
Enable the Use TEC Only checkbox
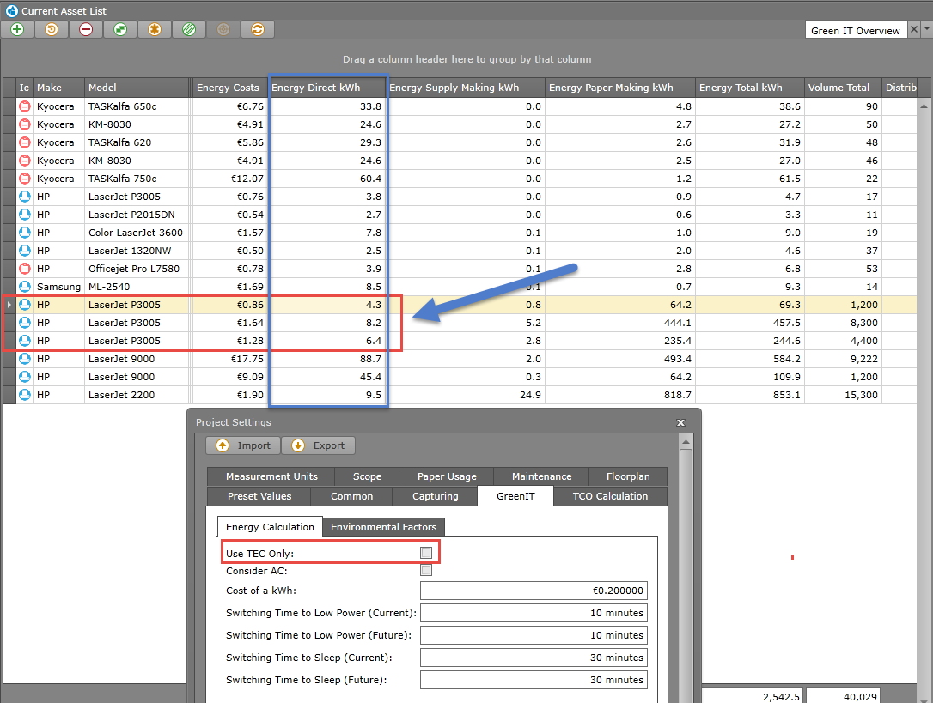pyautogui.click(x=426, y=553)
